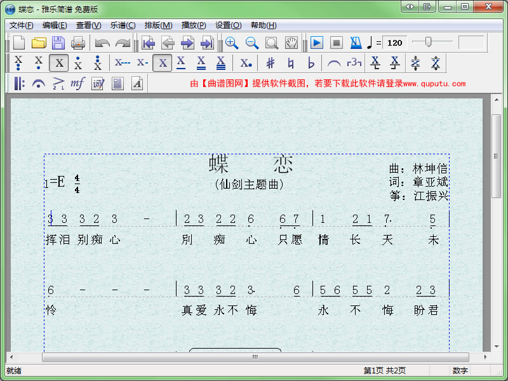This screenshot has width=508, height=381.
Task: Jump to the first page
Action: pos(149,43)
